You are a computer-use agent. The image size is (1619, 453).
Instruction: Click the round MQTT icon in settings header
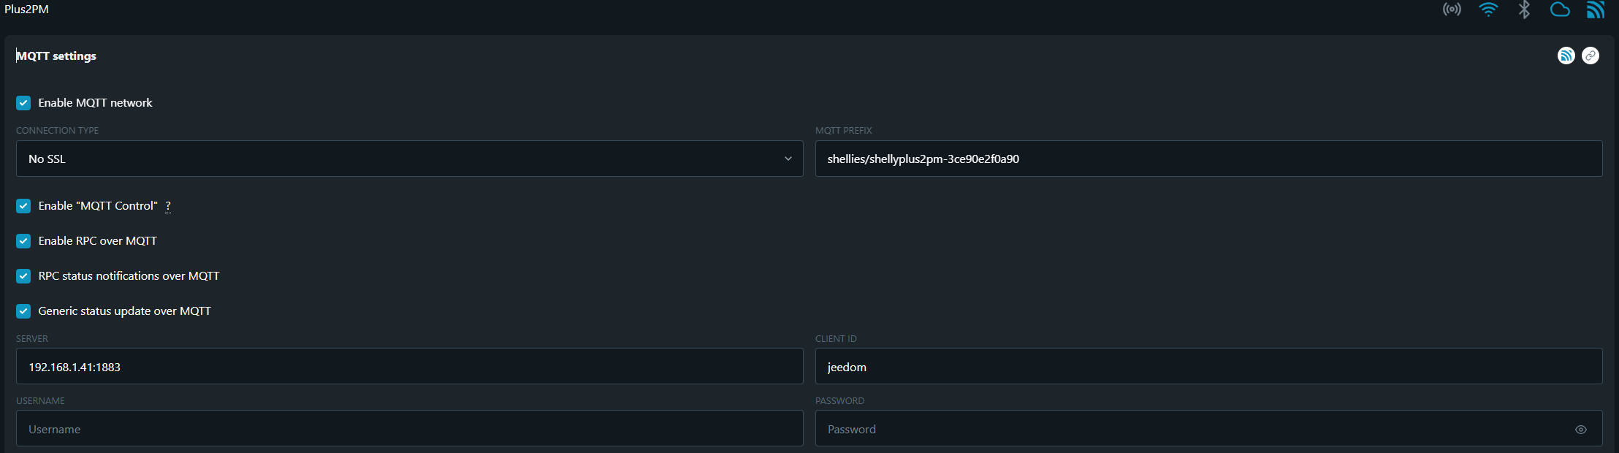[x=1566, y=56]
